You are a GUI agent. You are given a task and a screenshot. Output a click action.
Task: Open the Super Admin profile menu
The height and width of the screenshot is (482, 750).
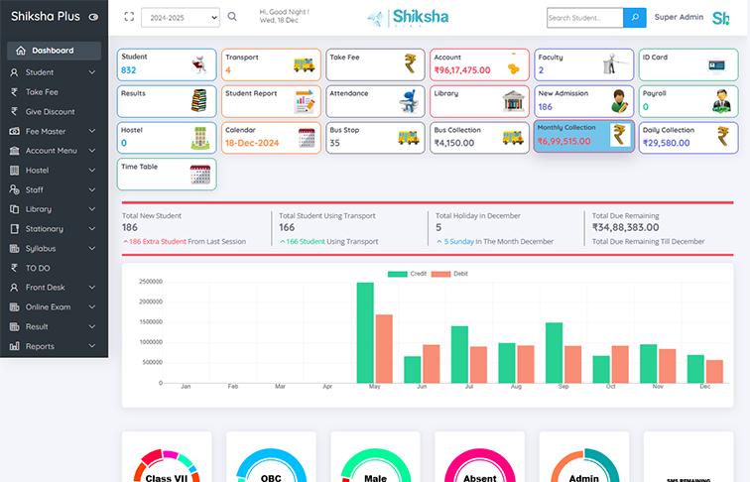click(x=679, y=17)
